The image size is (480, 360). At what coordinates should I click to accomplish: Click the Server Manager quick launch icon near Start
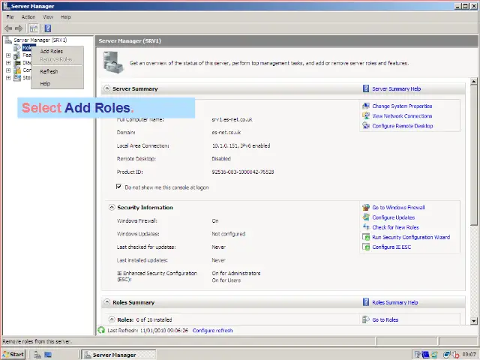(37, 355)
